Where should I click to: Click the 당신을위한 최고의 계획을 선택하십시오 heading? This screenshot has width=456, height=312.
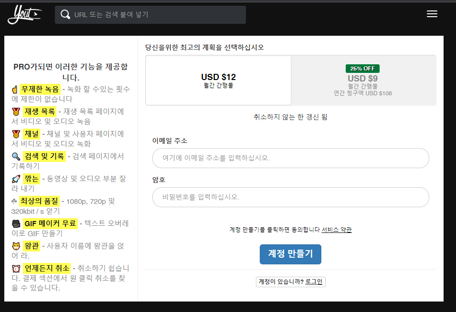204,47
